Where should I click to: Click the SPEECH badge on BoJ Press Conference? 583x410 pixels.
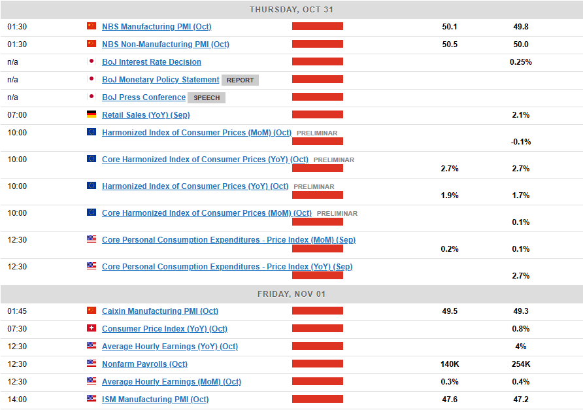coord(207,97)
